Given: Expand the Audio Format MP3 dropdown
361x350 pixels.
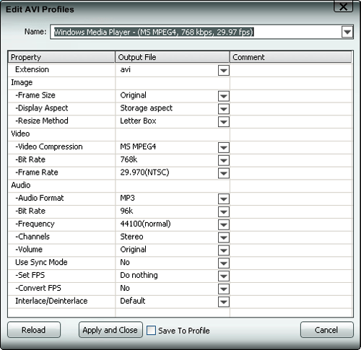Looking at the screenshot, I should click(x=224, y=199).
